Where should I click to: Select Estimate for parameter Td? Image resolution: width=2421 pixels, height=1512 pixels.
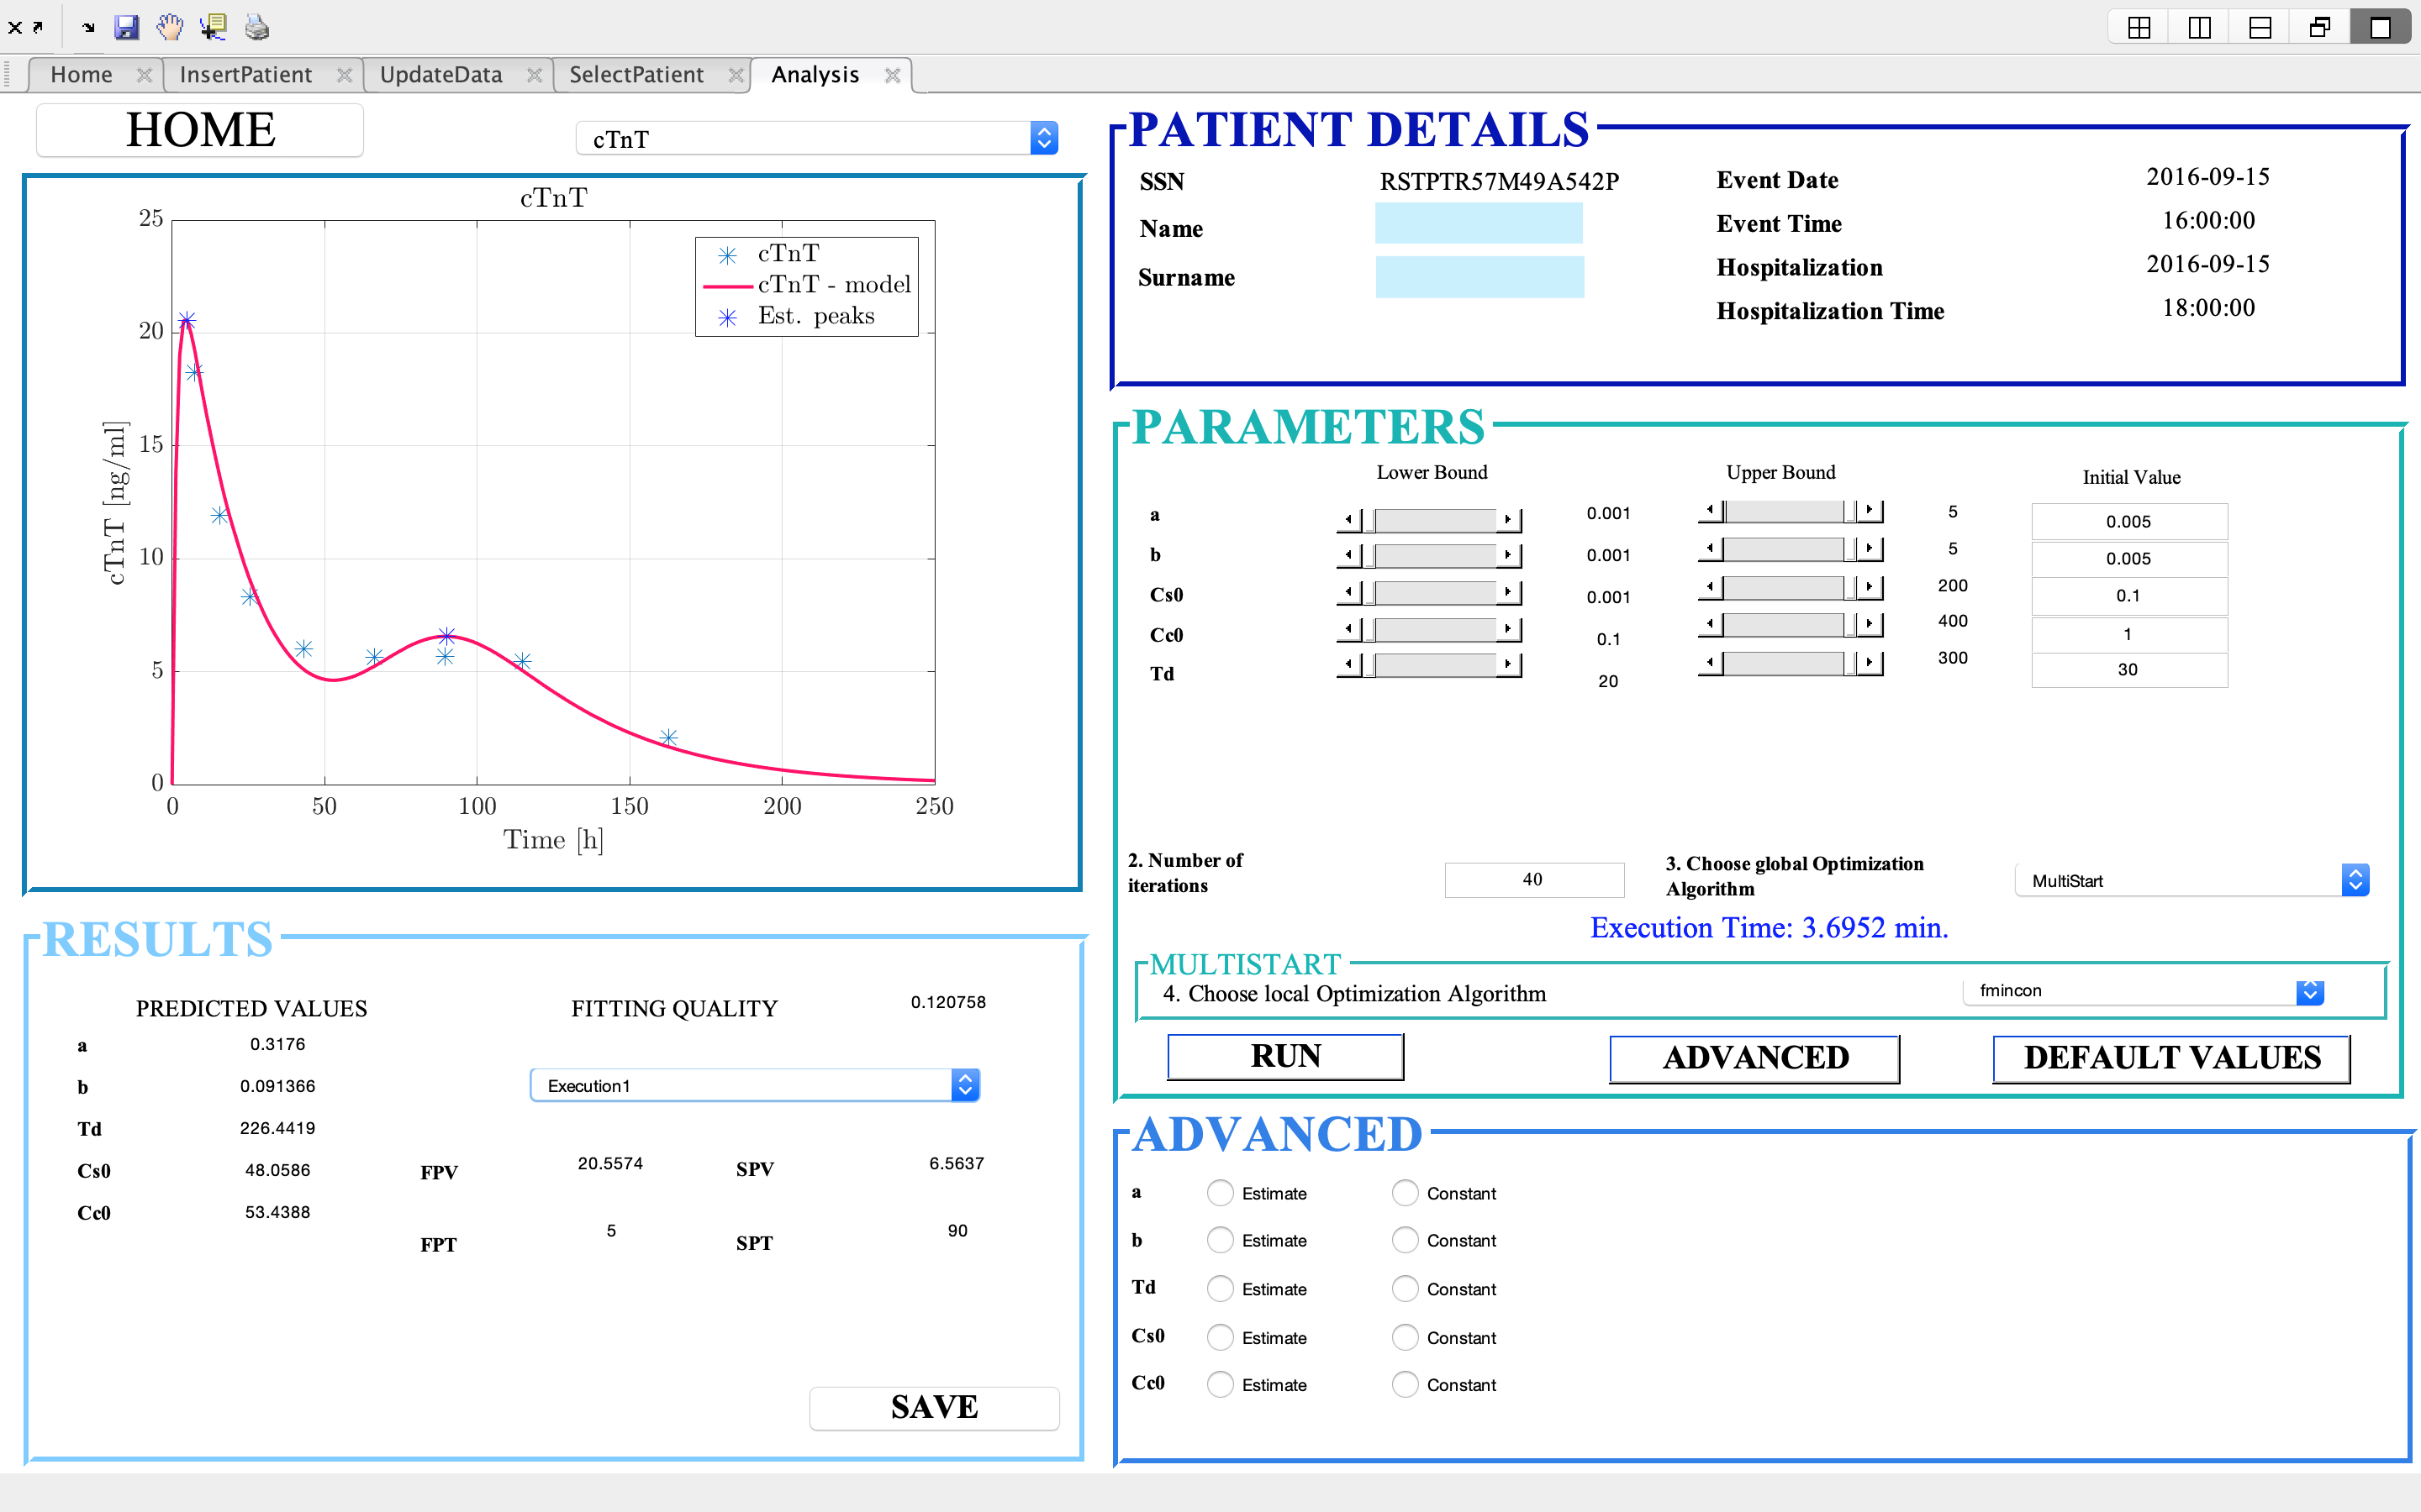click(x=1220, y=1289)
